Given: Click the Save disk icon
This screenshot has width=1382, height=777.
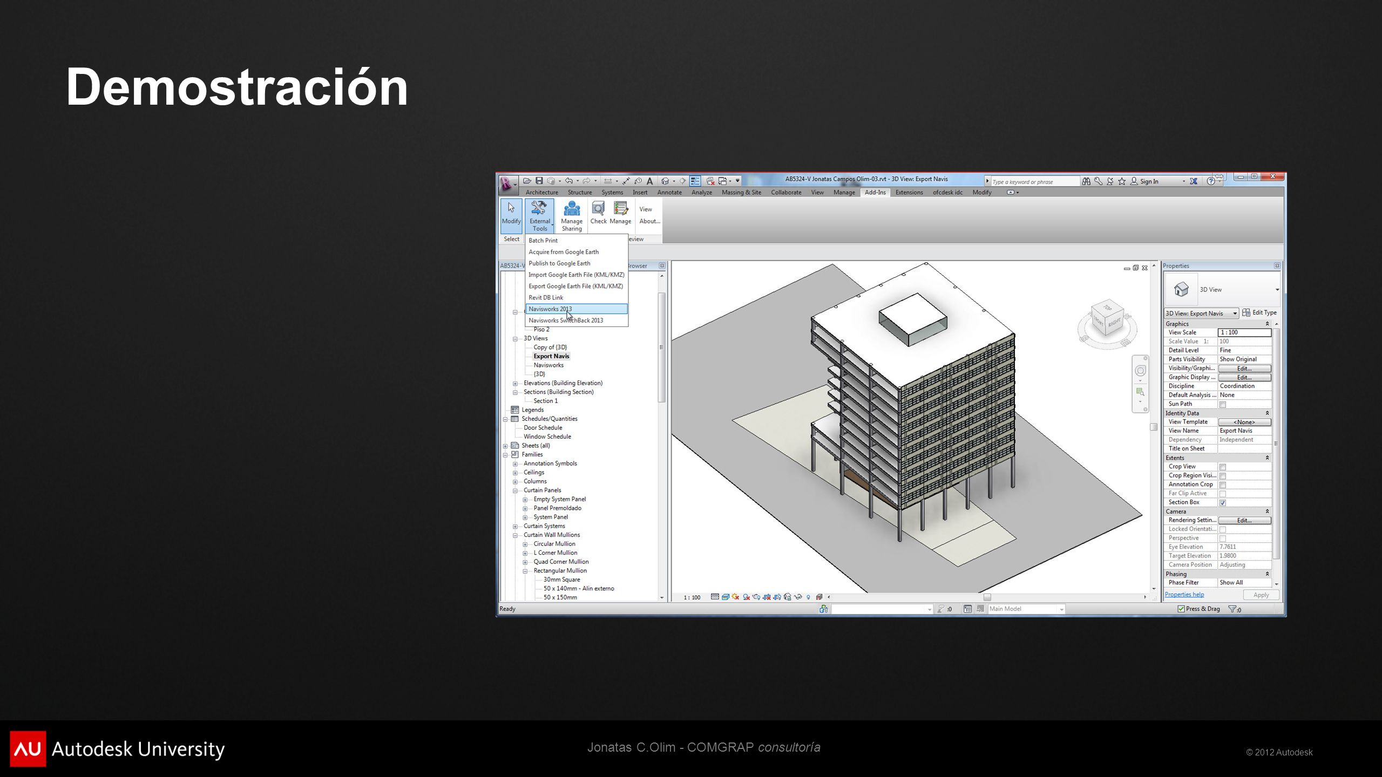Looking at the screenshot, I should (x=539, y=181).
